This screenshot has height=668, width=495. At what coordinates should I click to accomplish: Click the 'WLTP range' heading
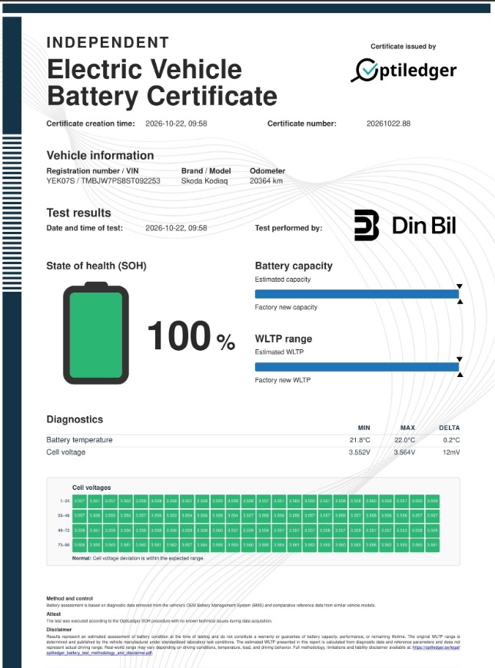click(x=284, y=339)
